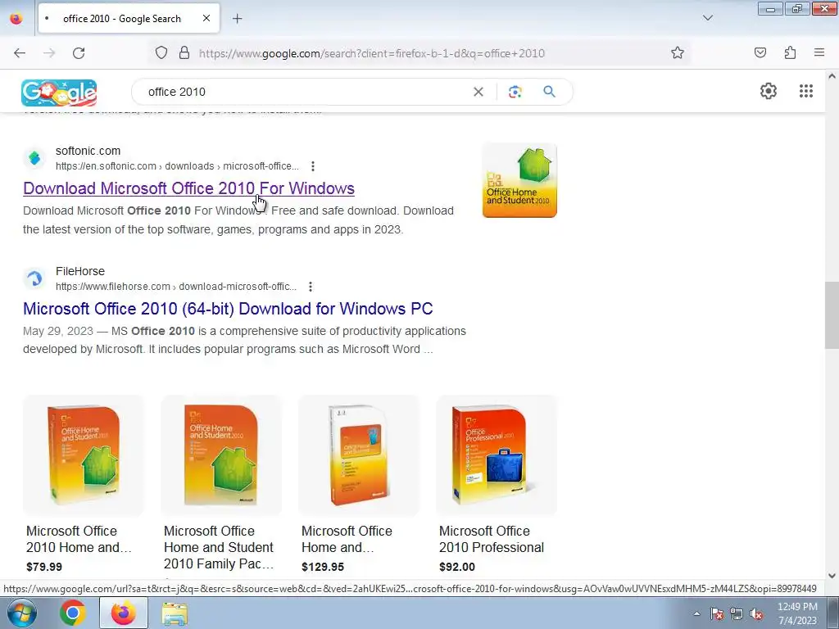
Task: Open the network status tray icon
Action: (737, 613)
